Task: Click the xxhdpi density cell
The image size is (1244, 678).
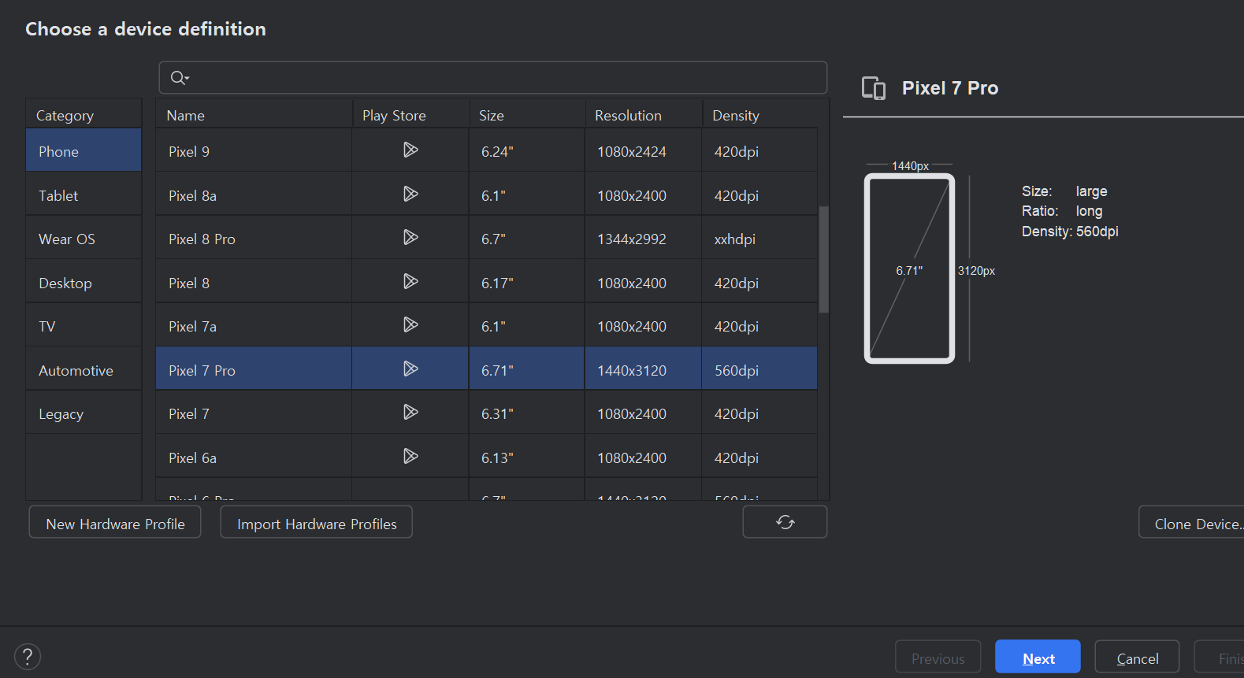Action: pos(759,238)
